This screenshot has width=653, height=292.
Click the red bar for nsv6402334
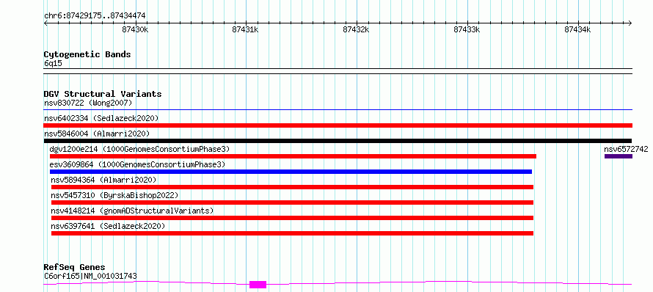338,125
